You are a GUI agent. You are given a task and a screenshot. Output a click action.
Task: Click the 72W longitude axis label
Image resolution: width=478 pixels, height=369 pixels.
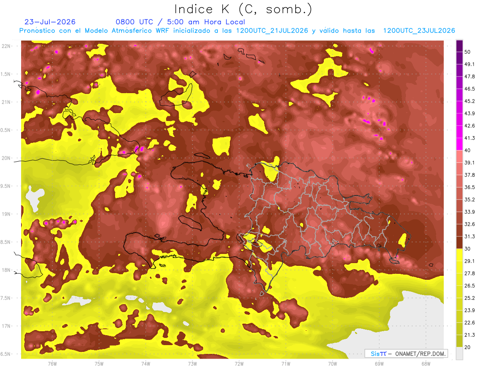239,363
